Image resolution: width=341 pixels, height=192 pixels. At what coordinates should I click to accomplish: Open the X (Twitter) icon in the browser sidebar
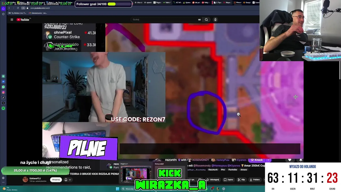click(x=3, y=103)
